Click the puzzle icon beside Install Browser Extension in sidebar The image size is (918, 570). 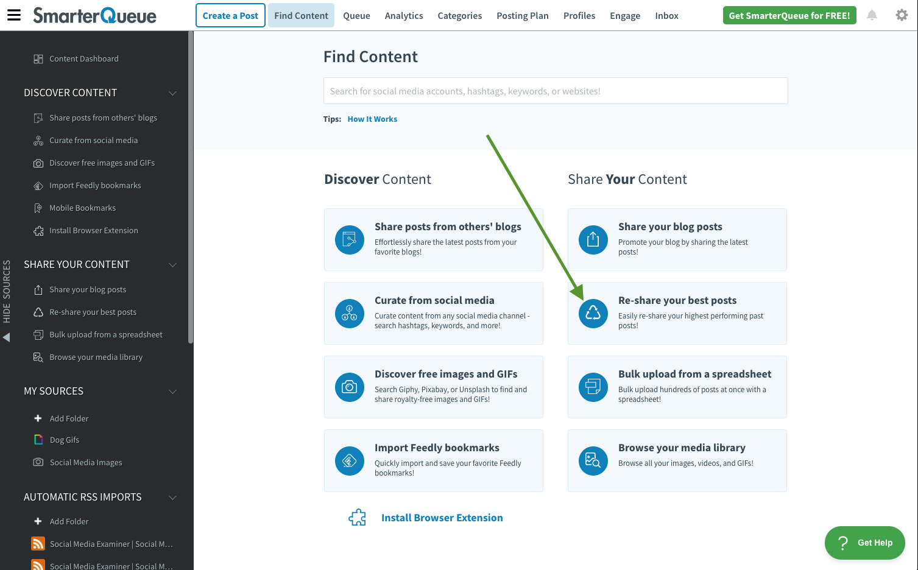point(38,231)
